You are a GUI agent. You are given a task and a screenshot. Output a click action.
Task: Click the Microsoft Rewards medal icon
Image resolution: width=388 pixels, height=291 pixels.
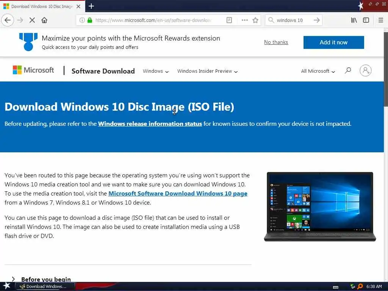click(x=28, y=42)
